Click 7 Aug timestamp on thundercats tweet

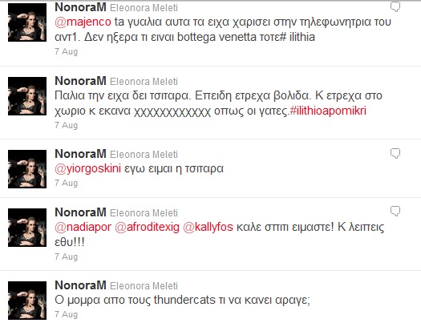click(x=66, y=314)
